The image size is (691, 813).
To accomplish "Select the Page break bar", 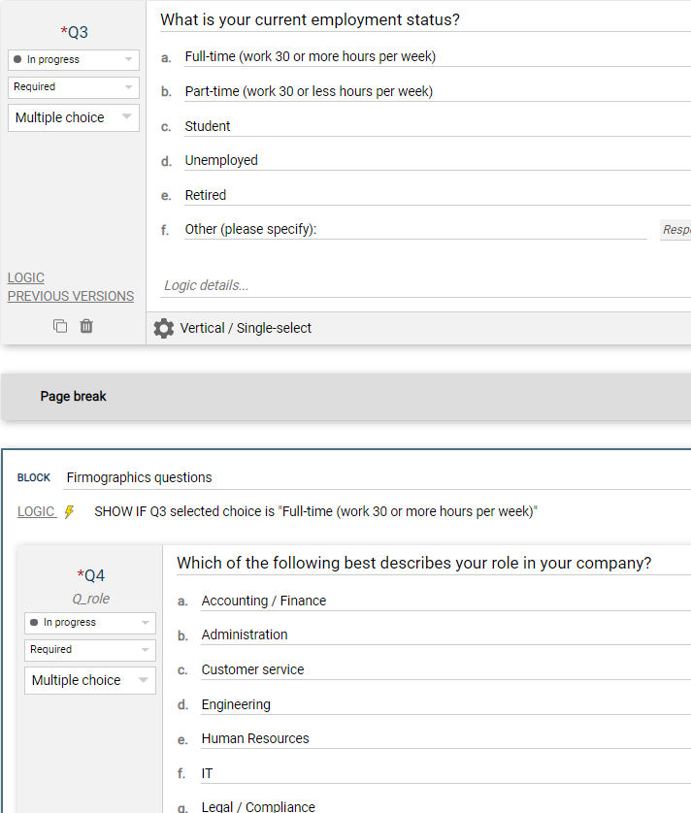I will tap(345, 397).
